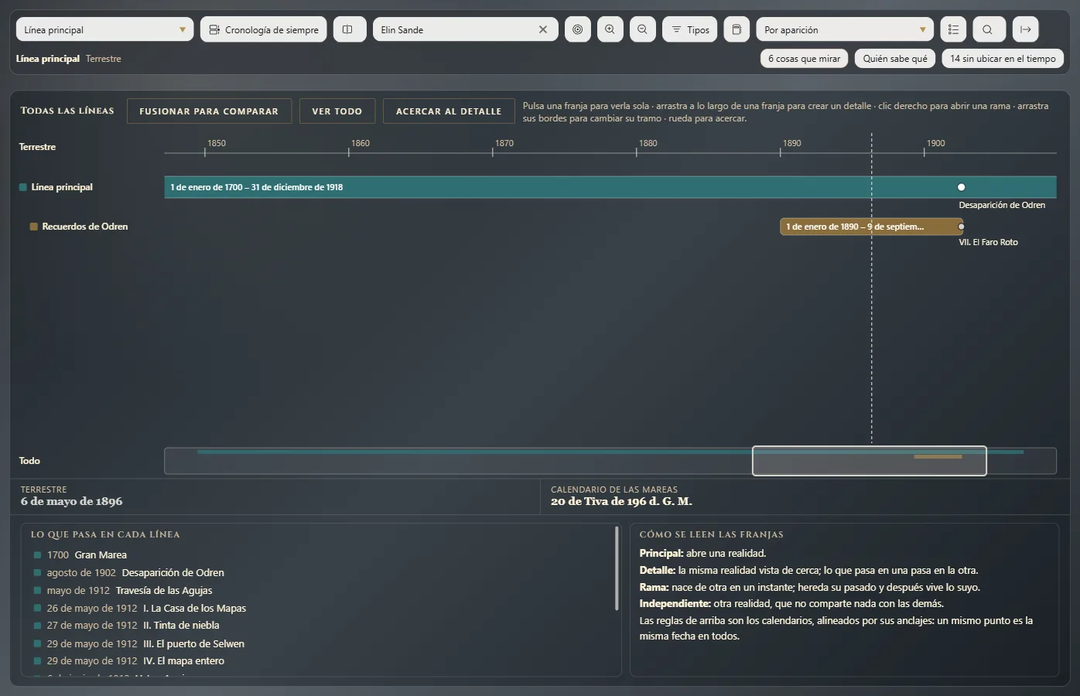Zoom in with the magnifier plus icon
The height and width of the screenshot is (696, 1080).
tap(610, 29)
